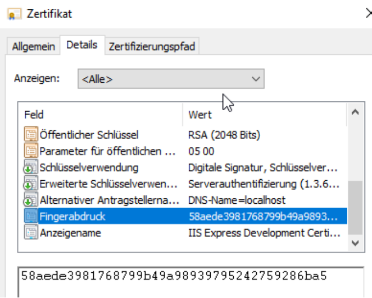Screen dimensions: 372x298
Task: Click inside the fingerprint value text box
Action: 191,282
